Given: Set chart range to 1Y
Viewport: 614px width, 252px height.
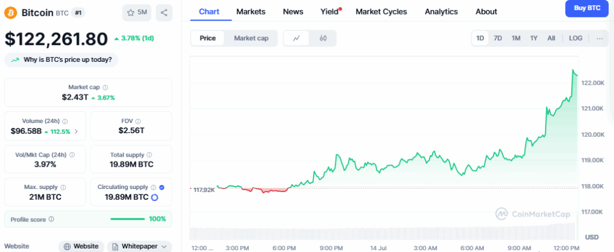Looking at the screenshot, I should pyautogui.click(x=534, y=38).
